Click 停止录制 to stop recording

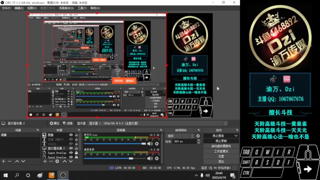click(221, 141)
